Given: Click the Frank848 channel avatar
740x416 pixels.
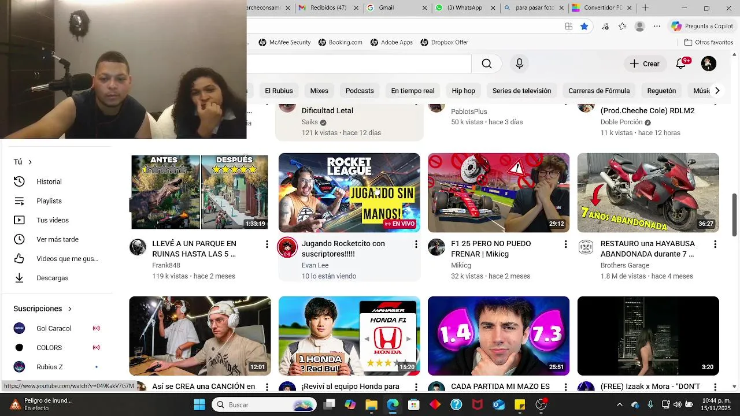Looking at the screenshot, I should tap(138, 247).
